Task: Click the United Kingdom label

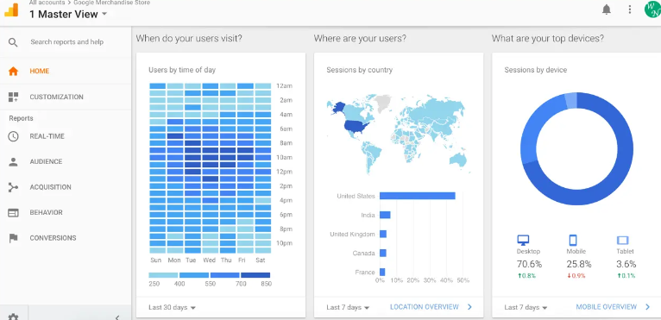Action: [352, 235]
